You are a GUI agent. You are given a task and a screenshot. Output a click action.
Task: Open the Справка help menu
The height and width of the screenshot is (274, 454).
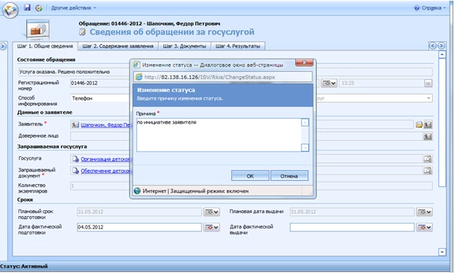click(430, 8)
